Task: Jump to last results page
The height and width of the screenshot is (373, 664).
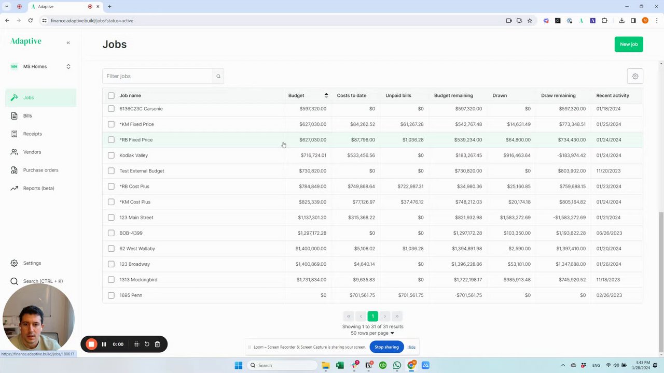Action: (397, 316)
